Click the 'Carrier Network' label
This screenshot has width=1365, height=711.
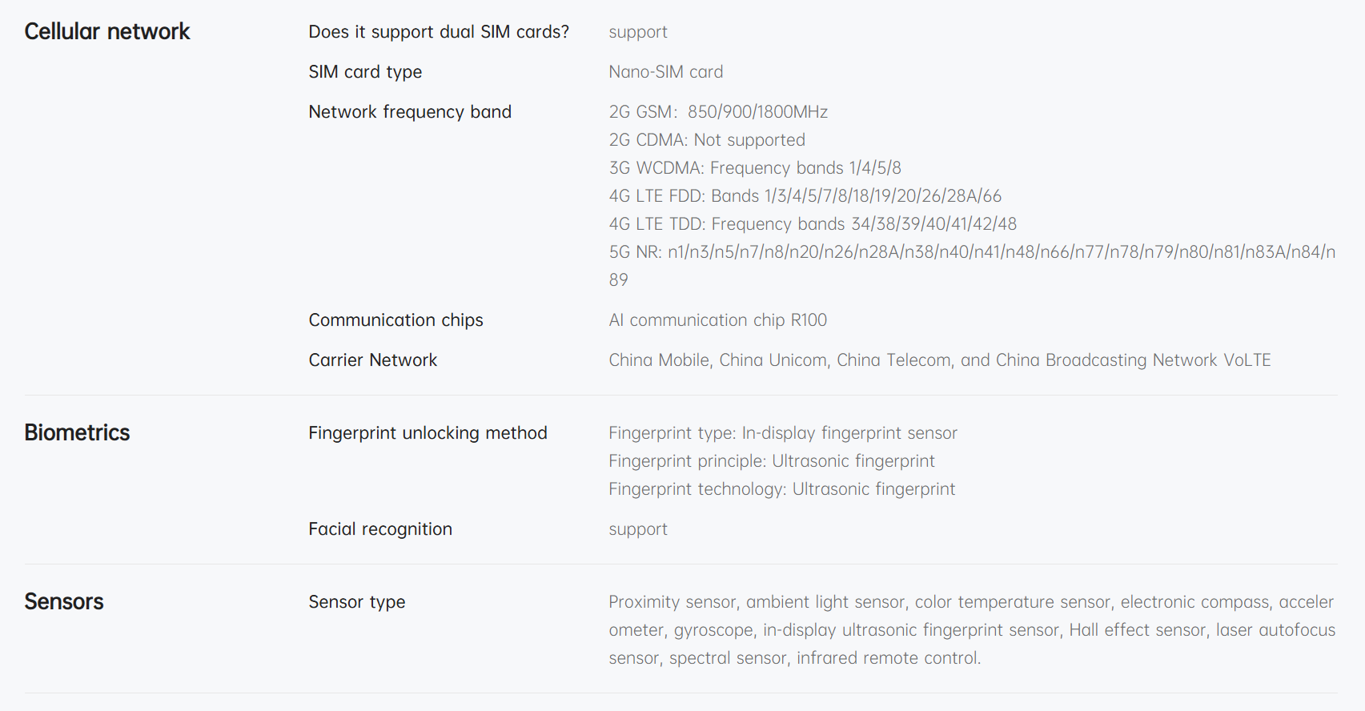tap(373, 360)
